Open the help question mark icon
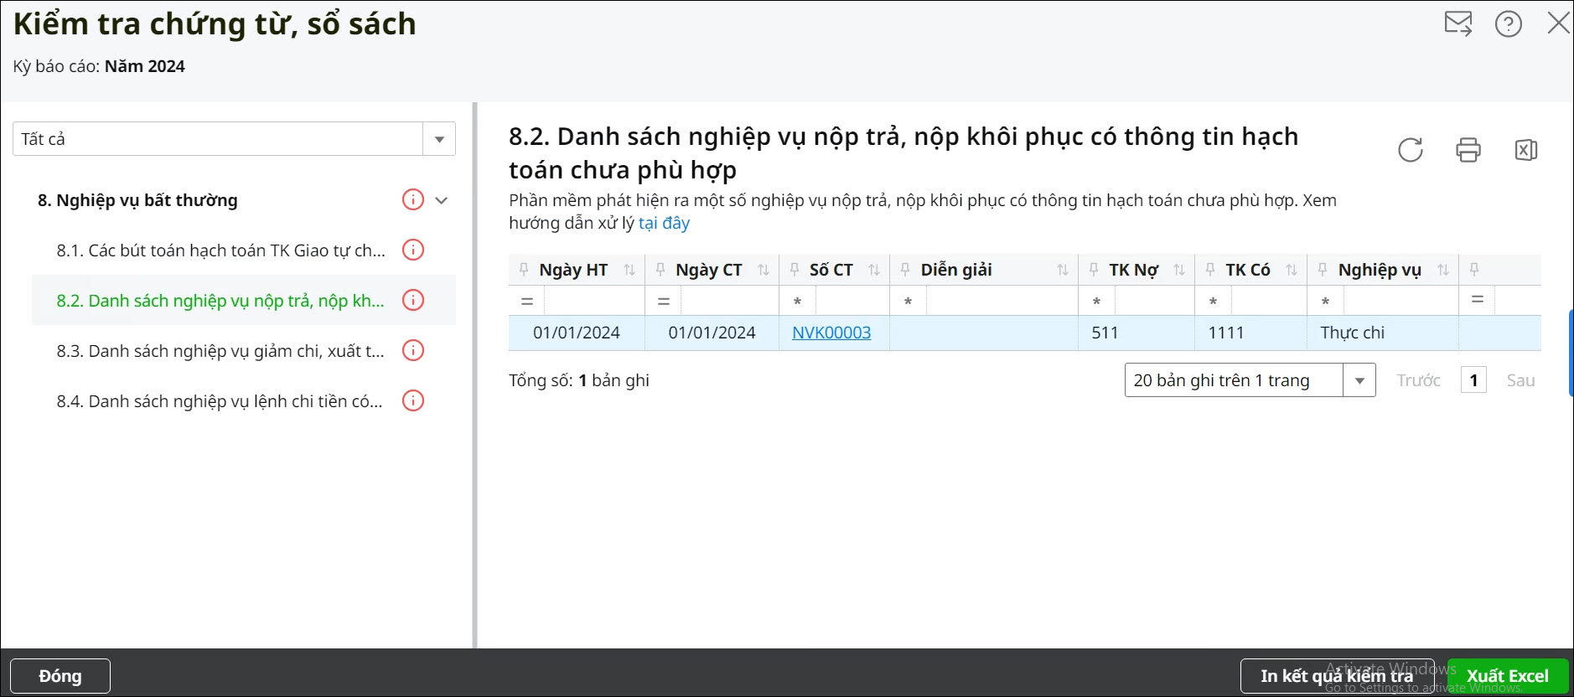The width and height of the screenshot is (1574, 697). (x=1509, y=23)
